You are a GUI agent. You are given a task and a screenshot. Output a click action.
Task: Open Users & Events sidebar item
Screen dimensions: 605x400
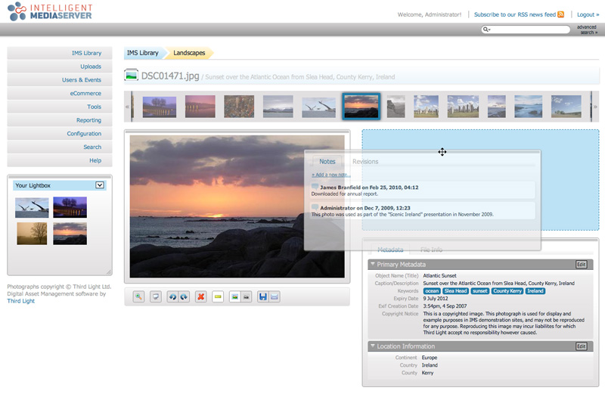click(60, 80)
